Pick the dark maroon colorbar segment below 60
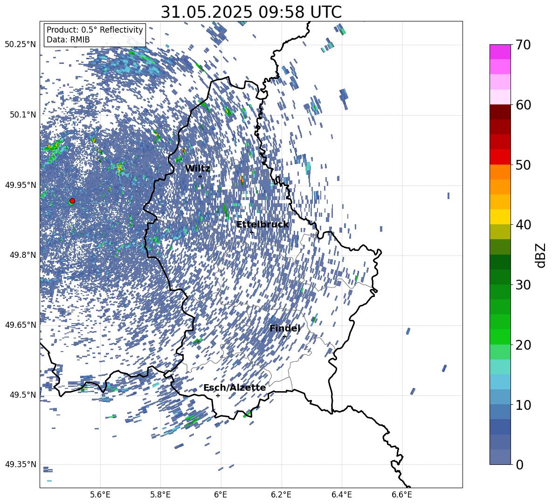The width and height of the screenshot is (552, 504). [x=500, y=112]
